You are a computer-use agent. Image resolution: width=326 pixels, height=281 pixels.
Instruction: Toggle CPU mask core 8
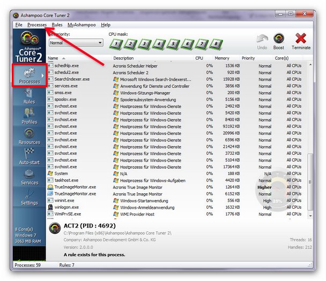point(216,44)
